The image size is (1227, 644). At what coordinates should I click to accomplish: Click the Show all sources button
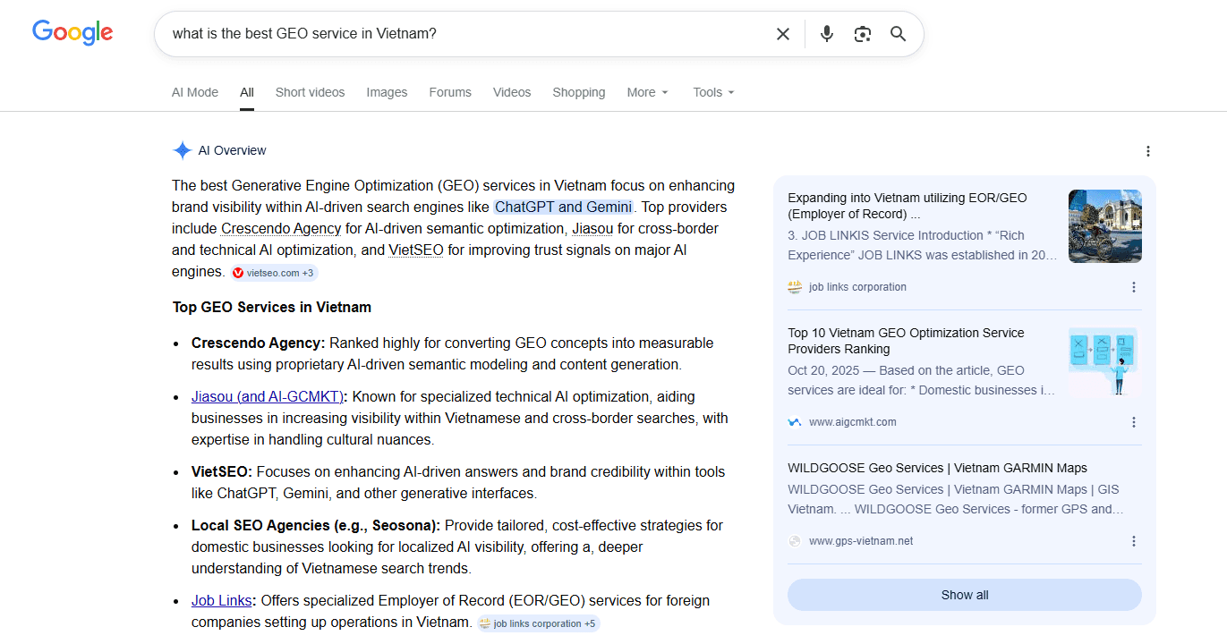coord(965,595)
